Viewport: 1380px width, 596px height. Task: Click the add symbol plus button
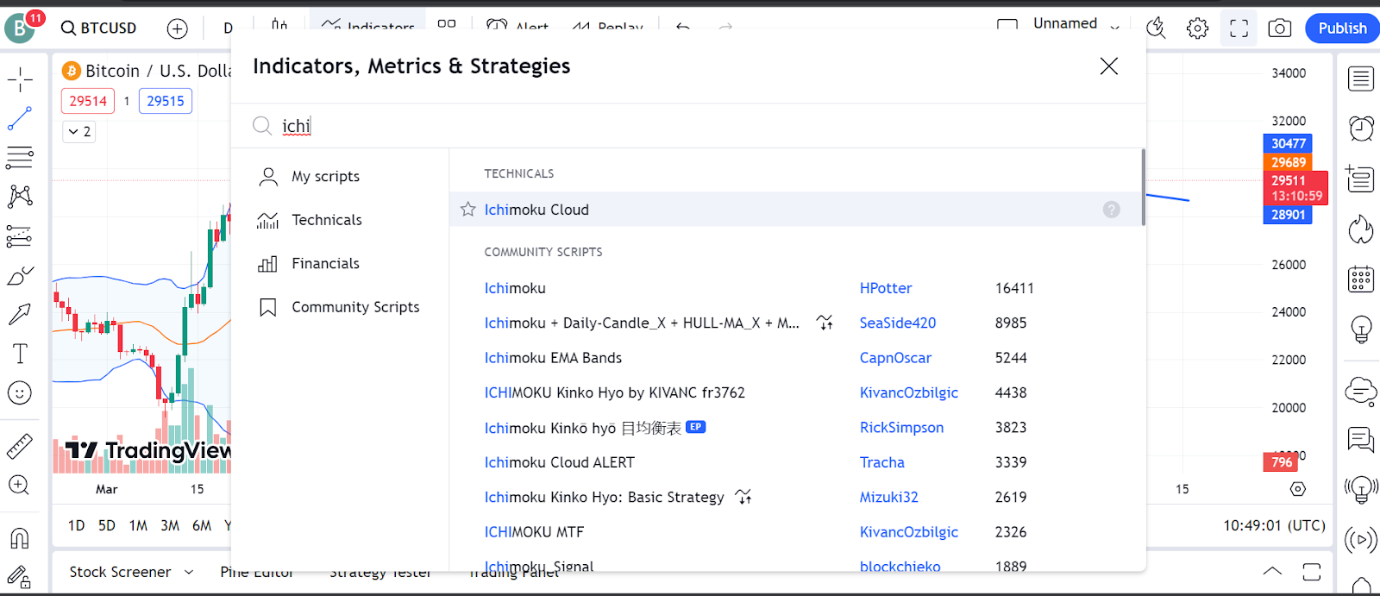(x=177, y=28)
